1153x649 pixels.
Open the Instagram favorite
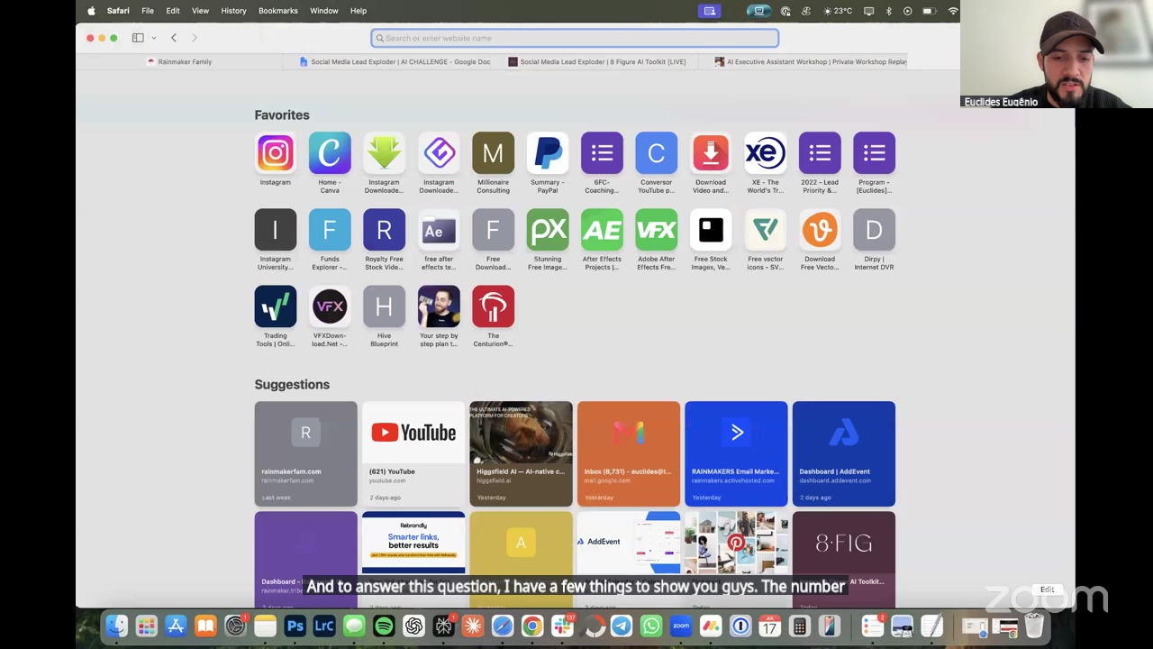click(275, 153)
